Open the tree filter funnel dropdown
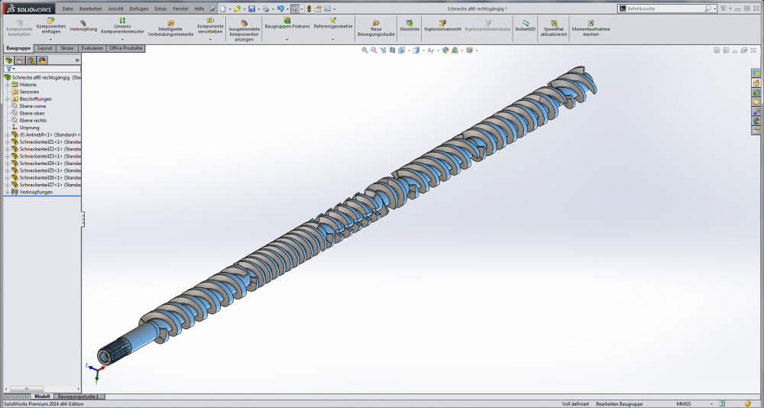764x408 pixels. point(10,70)
